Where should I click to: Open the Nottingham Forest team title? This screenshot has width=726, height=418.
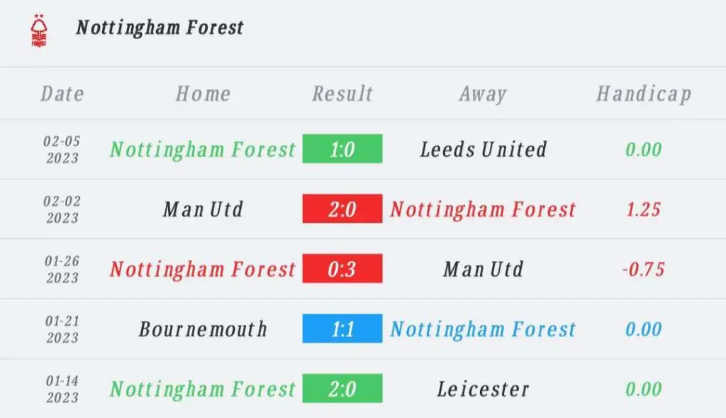pyautogui.click(x=160, y=28)
